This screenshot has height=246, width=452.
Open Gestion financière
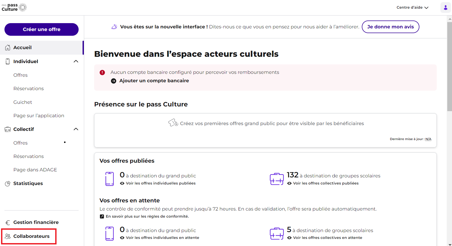click(36, 222)
